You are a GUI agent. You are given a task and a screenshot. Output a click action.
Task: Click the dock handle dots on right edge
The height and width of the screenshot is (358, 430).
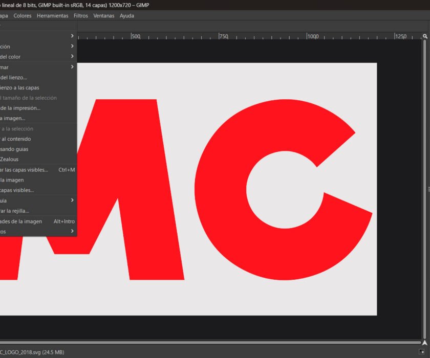tap(428, 189)
